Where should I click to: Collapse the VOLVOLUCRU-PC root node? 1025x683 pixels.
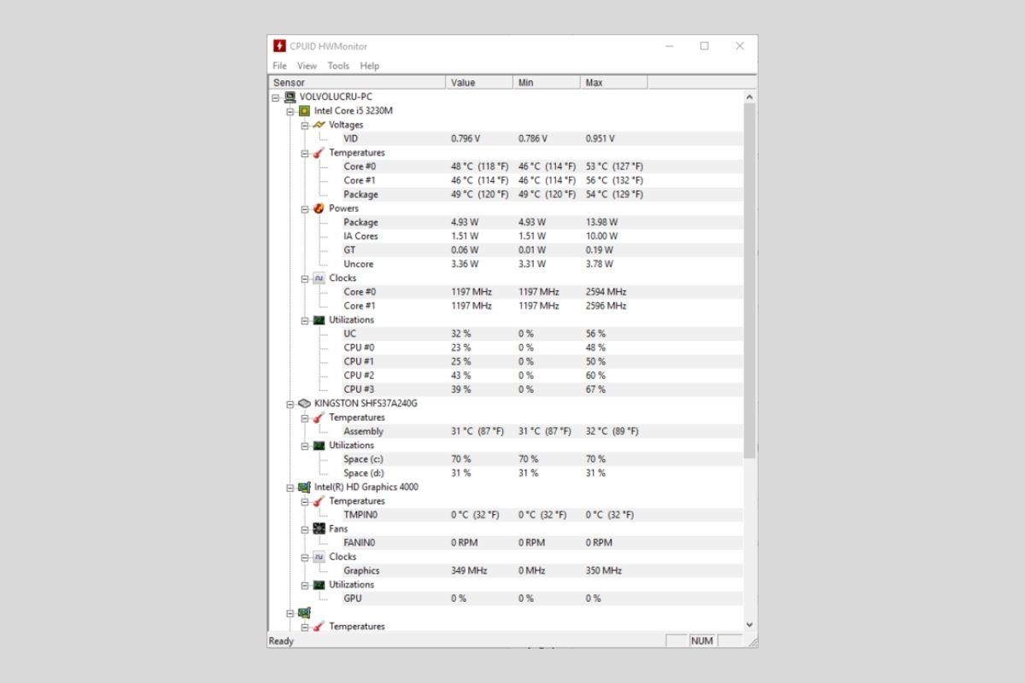tap(276, 97)
